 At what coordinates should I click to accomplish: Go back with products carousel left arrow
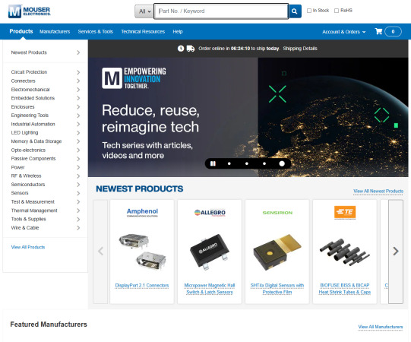100,252
